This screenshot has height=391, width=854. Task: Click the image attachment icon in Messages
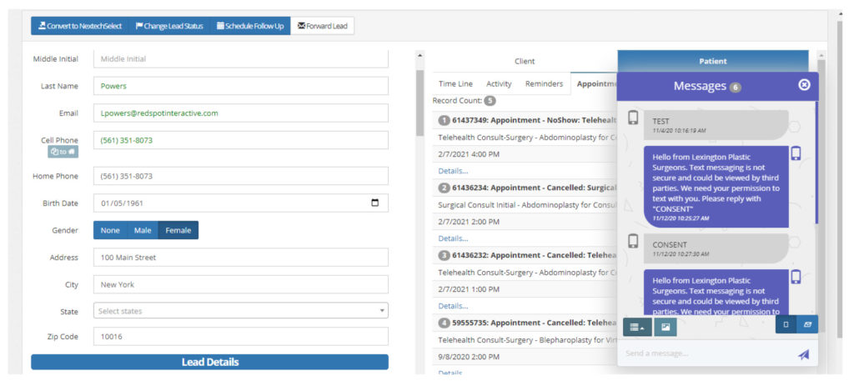[666, 327]
